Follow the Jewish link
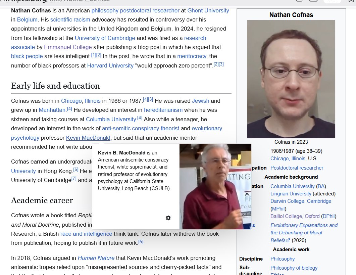The image size is (356, 275). tap(200, 101)
